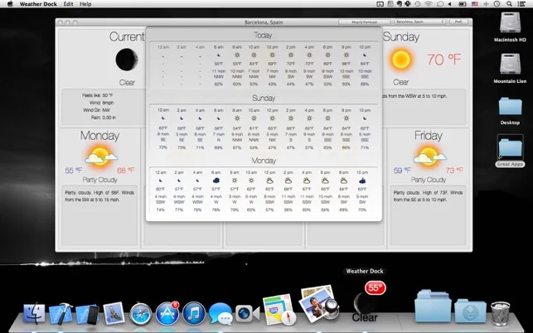Select Friday's partly cloudy icon
This screenshot has height=333, width=533.
coord(429,156)
